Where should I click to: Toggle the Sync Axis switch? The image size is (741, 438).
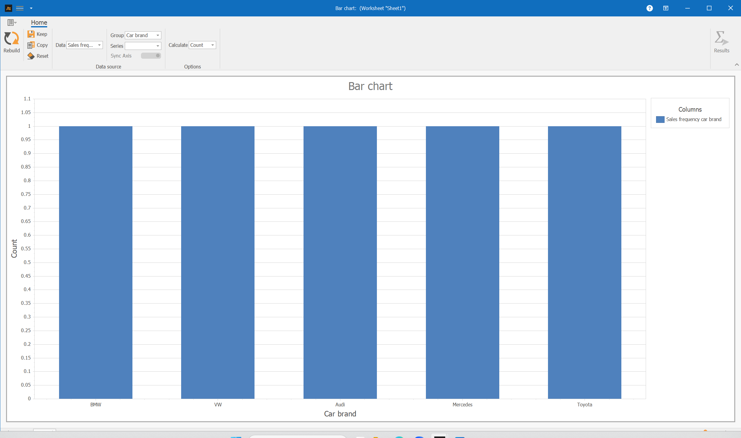(x=151, y=56)
